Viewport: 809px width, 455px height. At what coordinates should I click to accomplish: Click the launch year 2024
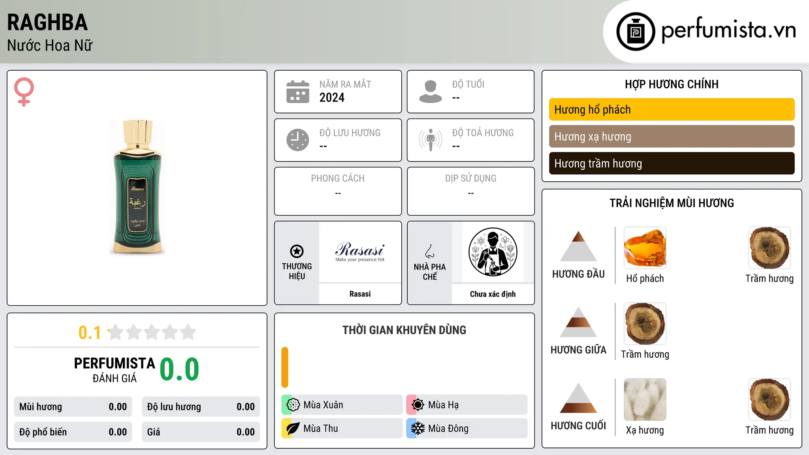[332, 98]
